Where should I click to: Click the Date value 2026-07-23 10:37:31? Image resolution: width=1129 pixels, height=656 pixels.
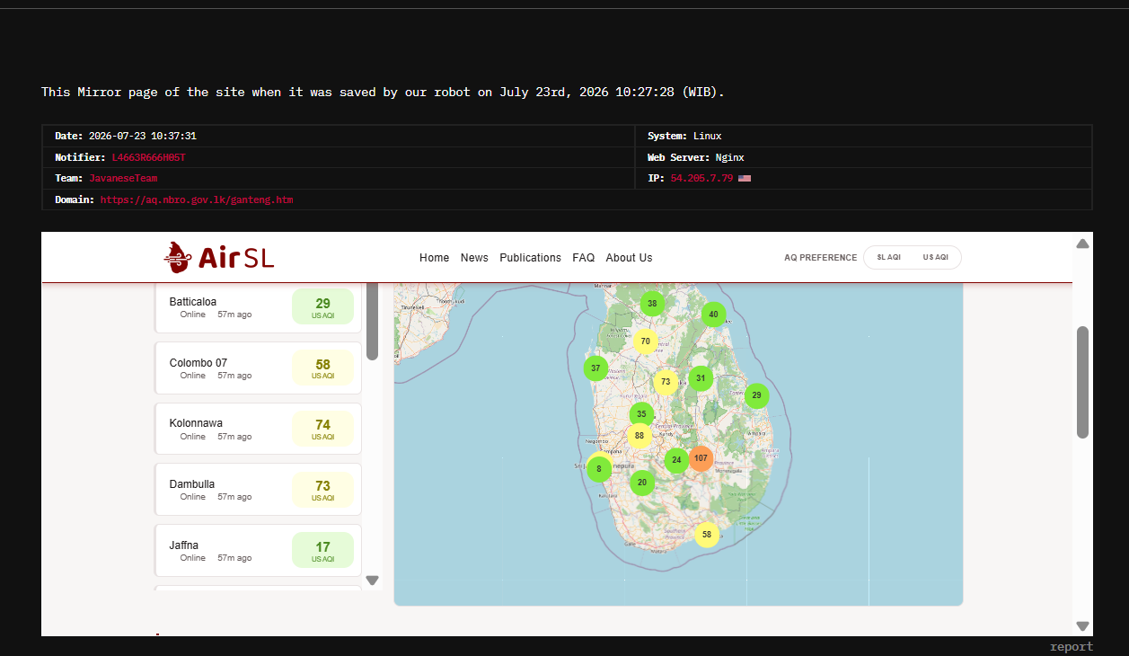pyautogui.click(x=142, y=137)
